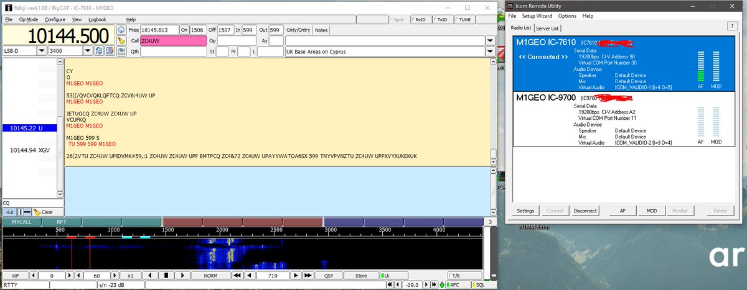Click single left arrow beside 719
This screenshot has height=290, width=747.
(249, 275)
